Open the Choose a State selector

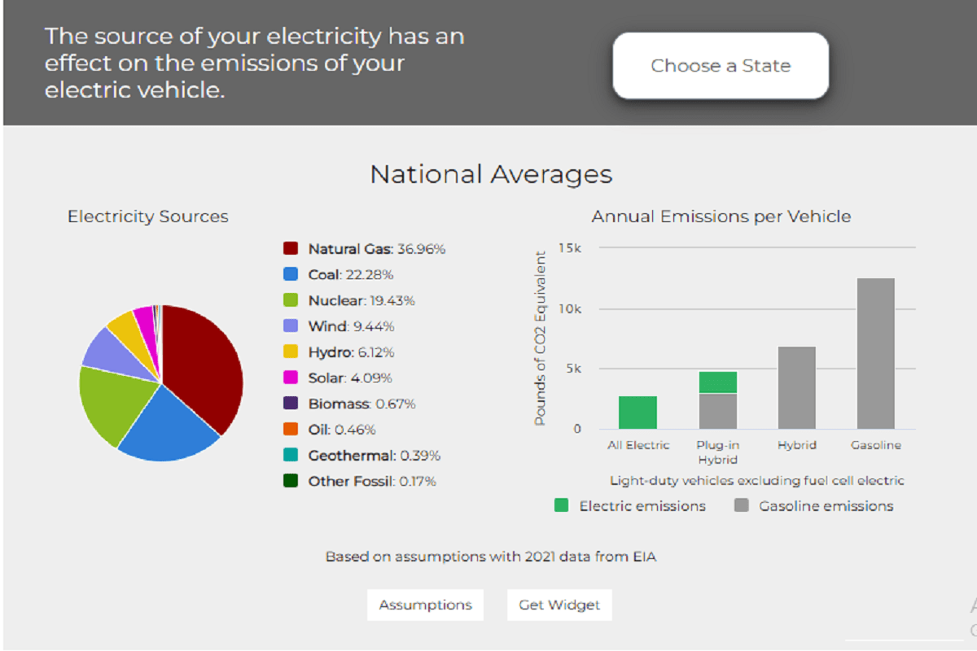click(x=720, y=66)
